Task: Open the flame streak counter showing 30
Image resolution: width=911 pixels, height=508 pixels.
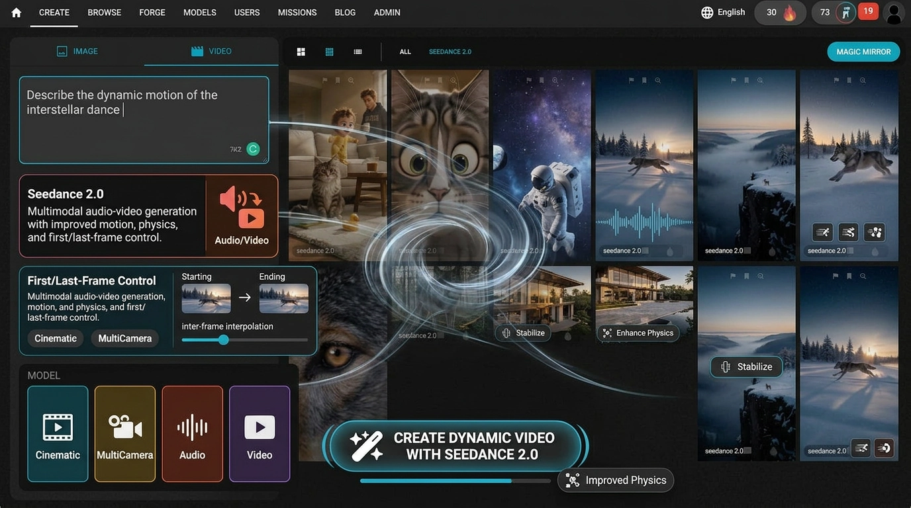Action: click(x=781, y=13)
